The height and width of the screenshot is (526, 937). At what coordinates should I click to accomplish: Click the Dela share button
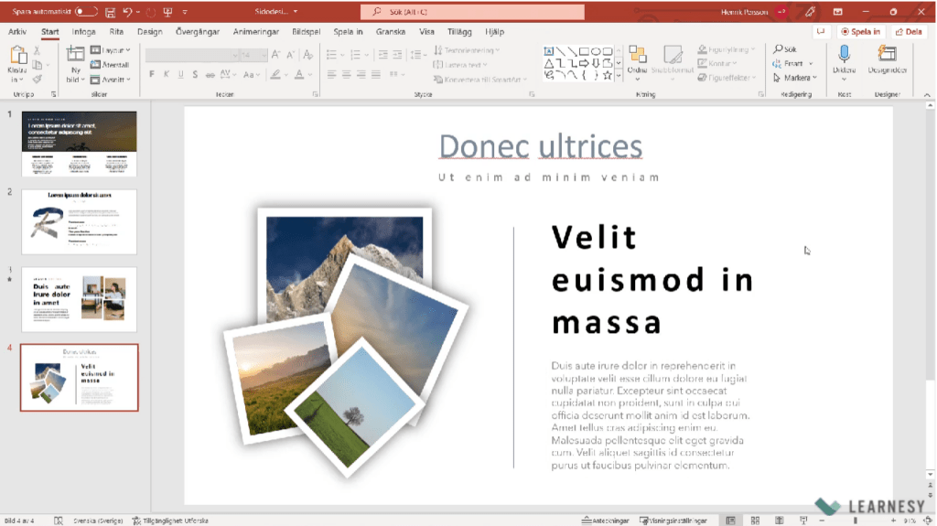point(909,31)
